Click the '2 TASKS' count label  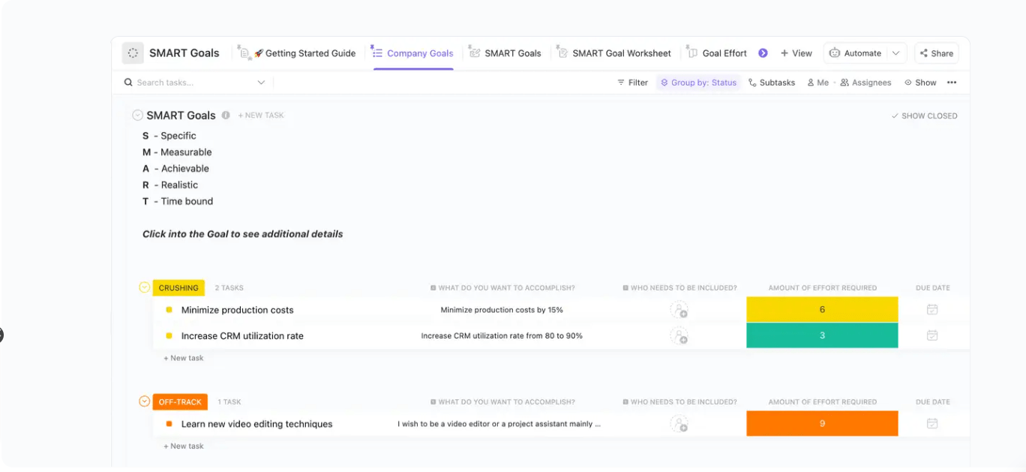pos(229,288)
